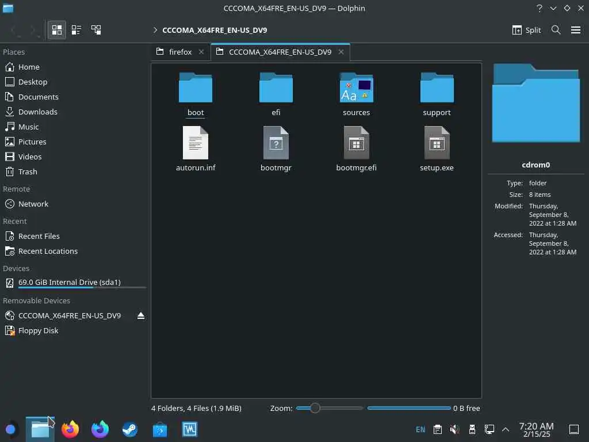The image size is (589, 442).
Task: Switch to Compact view mode
Action: tap(77, 30)
